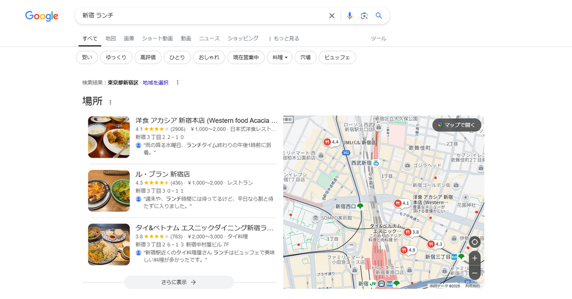
Task: Click the マップで開く button
Action: pos(457,125)
